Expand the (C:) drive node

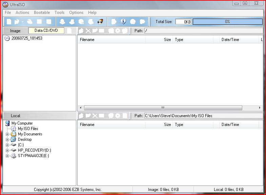click(7, 145)
